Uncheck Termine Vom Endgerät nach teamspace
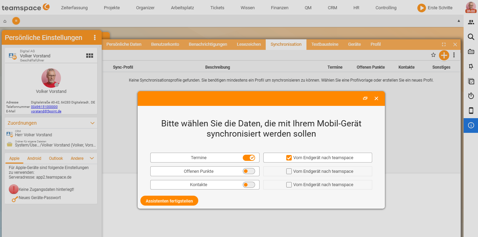478x237 pixels. (289, 158)
